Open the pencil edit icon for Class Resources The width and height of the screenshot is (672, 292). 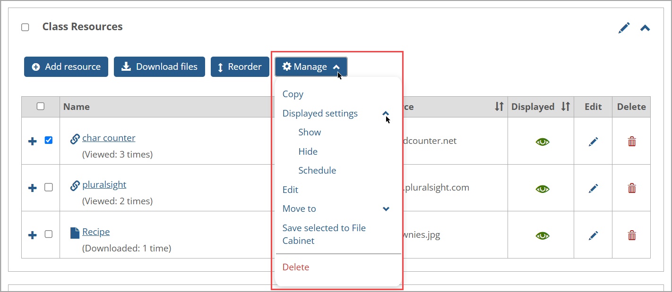point(624,28)
